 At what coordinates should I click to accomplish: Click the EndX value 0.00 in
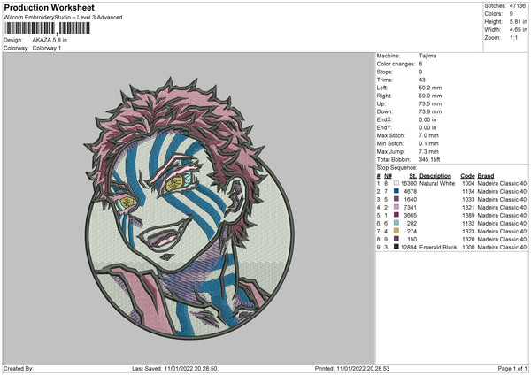click(427, 119)
